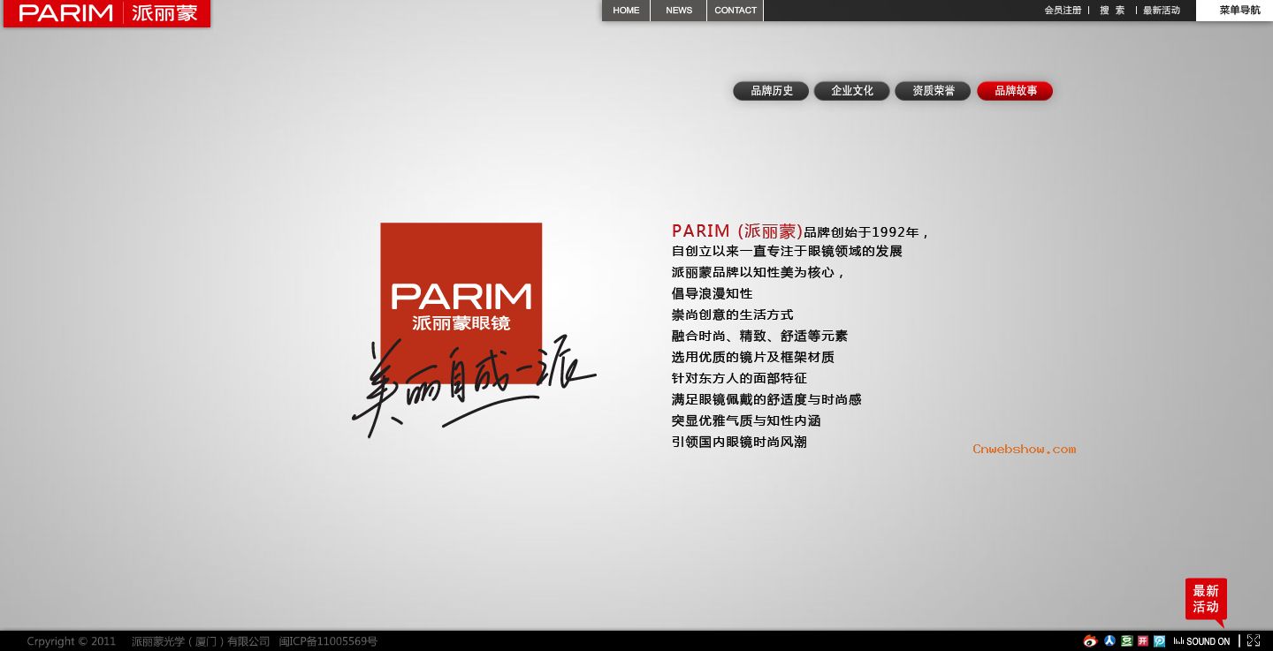Click the 会员注册 link
This screenshot has width=1273, height=651.
[1063, 11]
